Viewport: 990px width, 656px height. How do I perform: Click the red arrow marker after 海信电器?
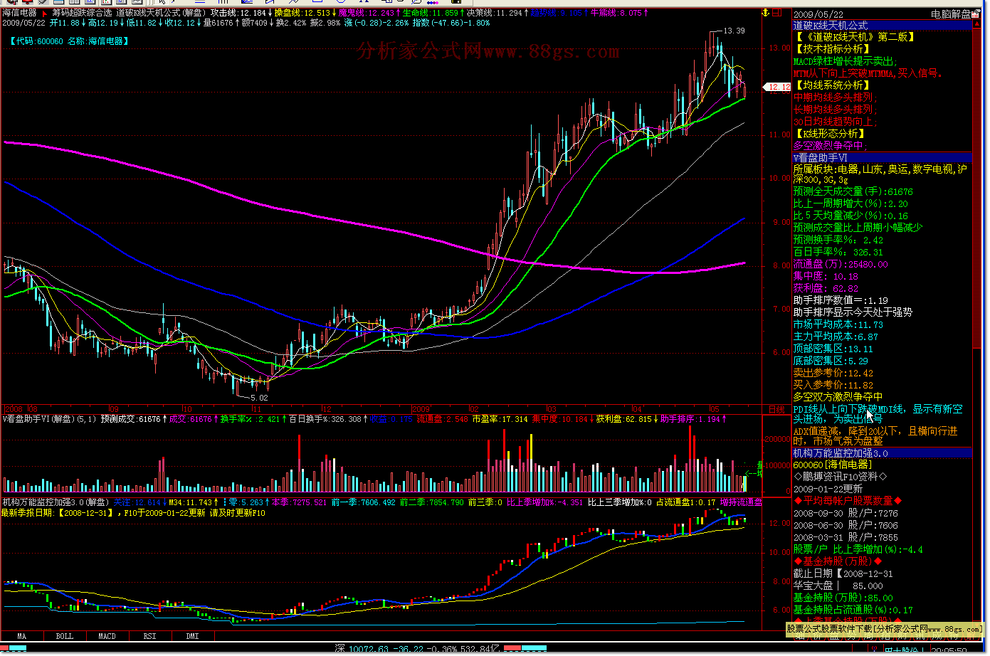pos(45,14)
